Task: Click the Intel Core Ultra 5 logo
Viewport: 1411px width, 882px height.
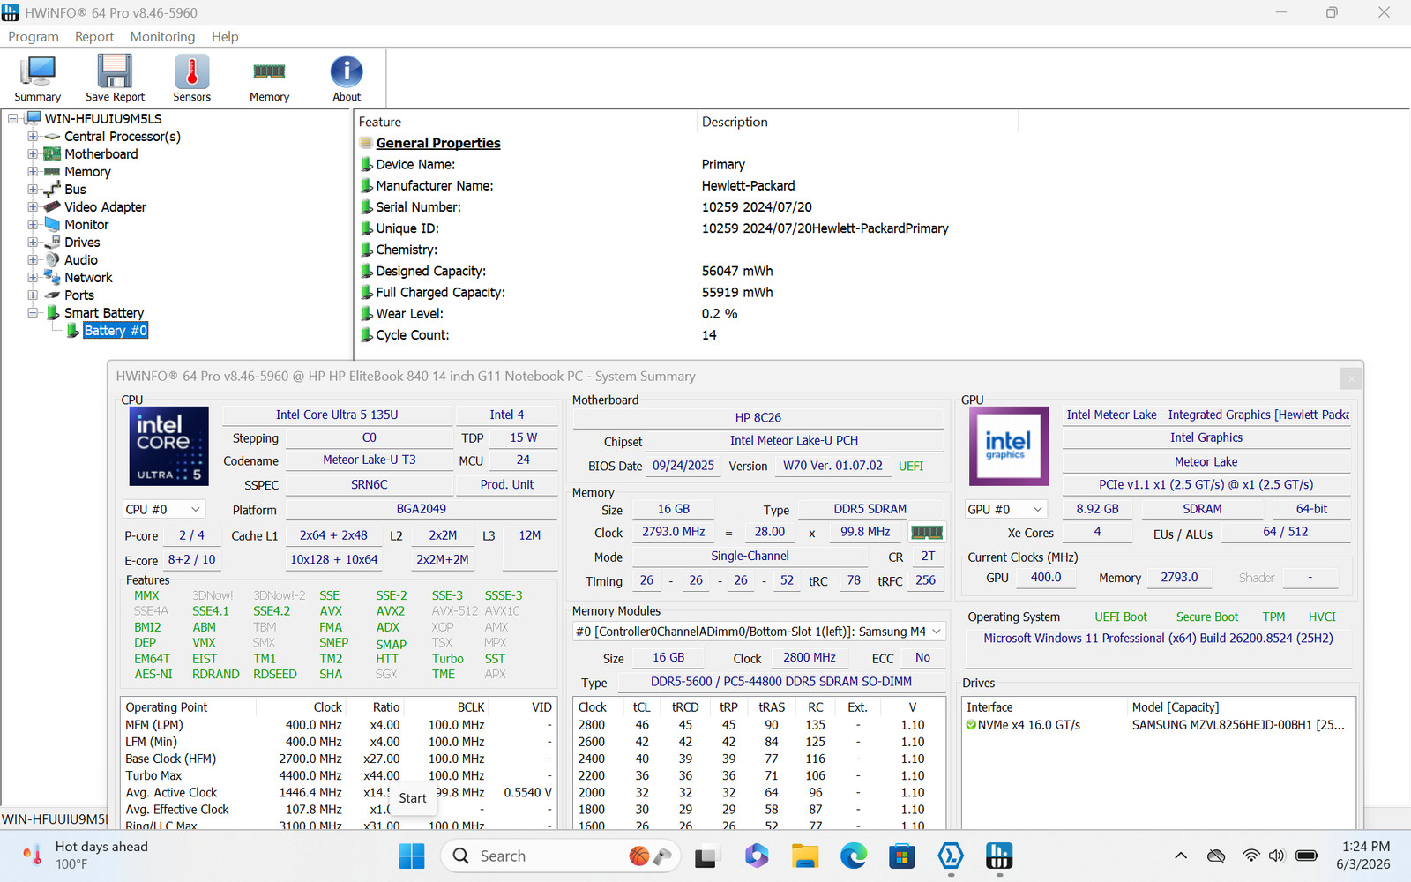Action: coord(168,446)
